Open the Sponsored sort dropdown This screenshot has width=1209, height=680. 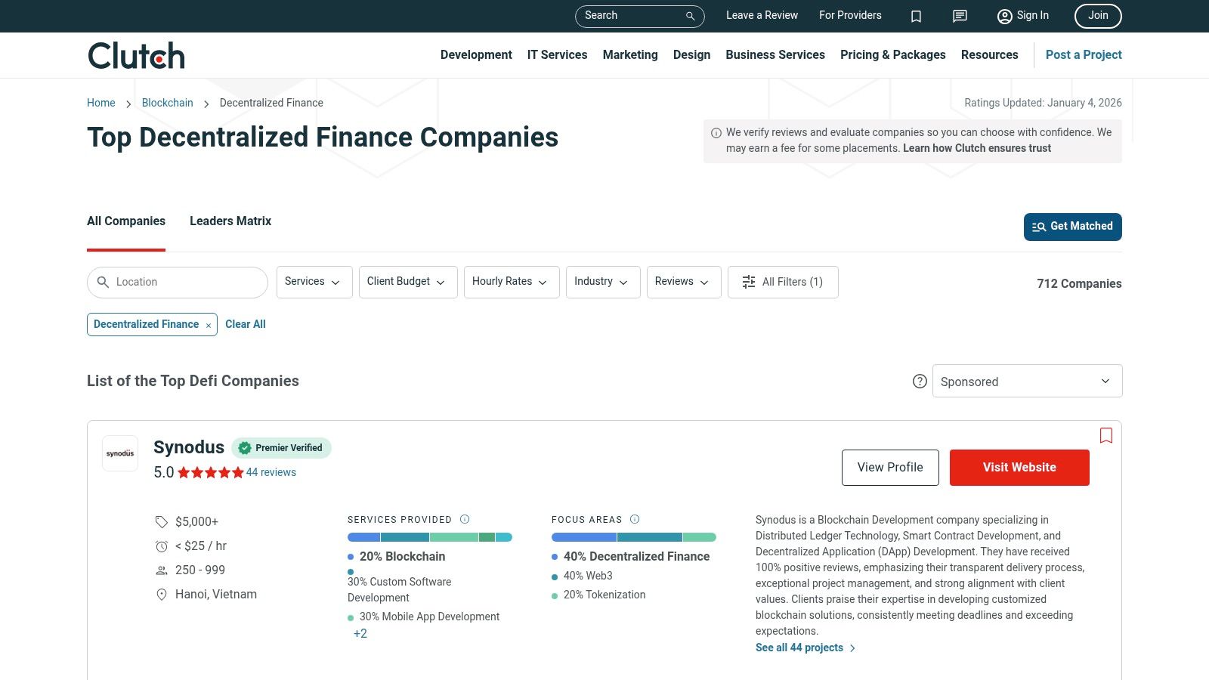1027,381
